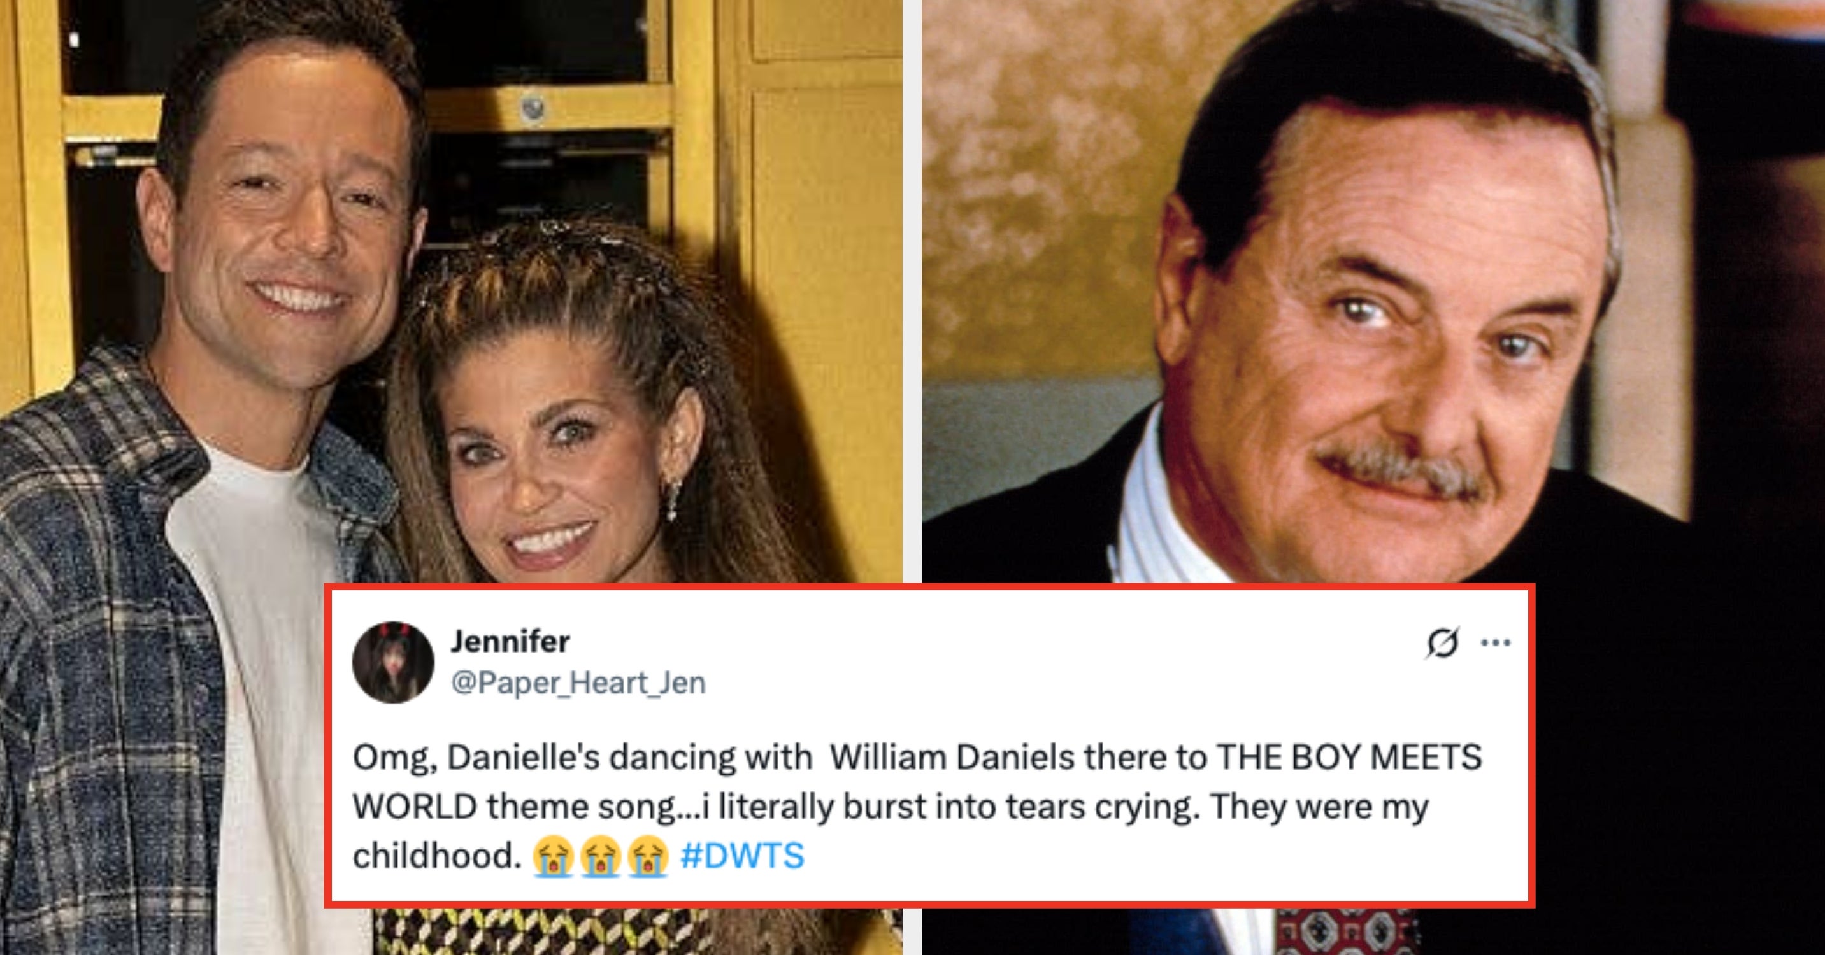Open the three-dot more options menu
1825x955 pixels.
tap(1496, 643)
